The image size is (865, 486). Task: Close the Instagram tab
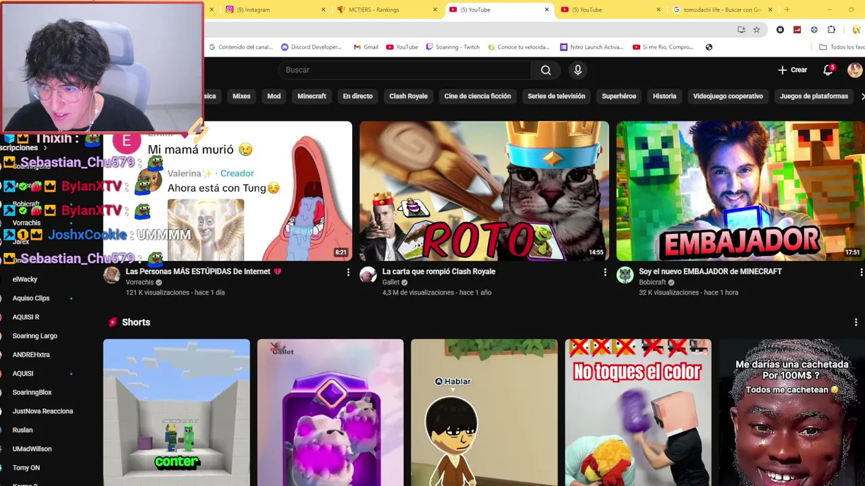pyautogui.click(x=323, y=9)
